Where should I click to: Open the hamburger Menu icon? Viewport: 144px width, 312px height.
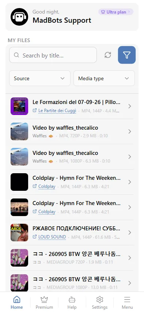click(127, 302)
